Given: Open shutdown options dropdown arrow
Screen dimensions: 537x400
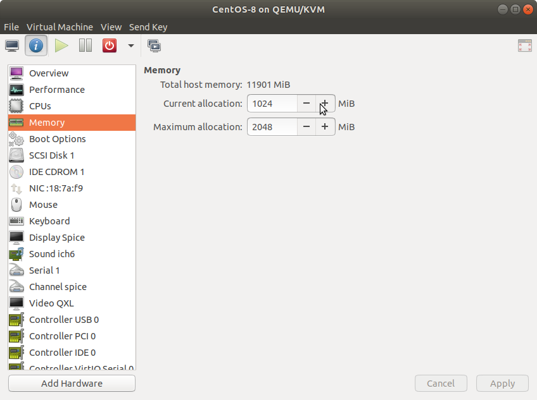Looking at the screenshot, I should 131,45.
